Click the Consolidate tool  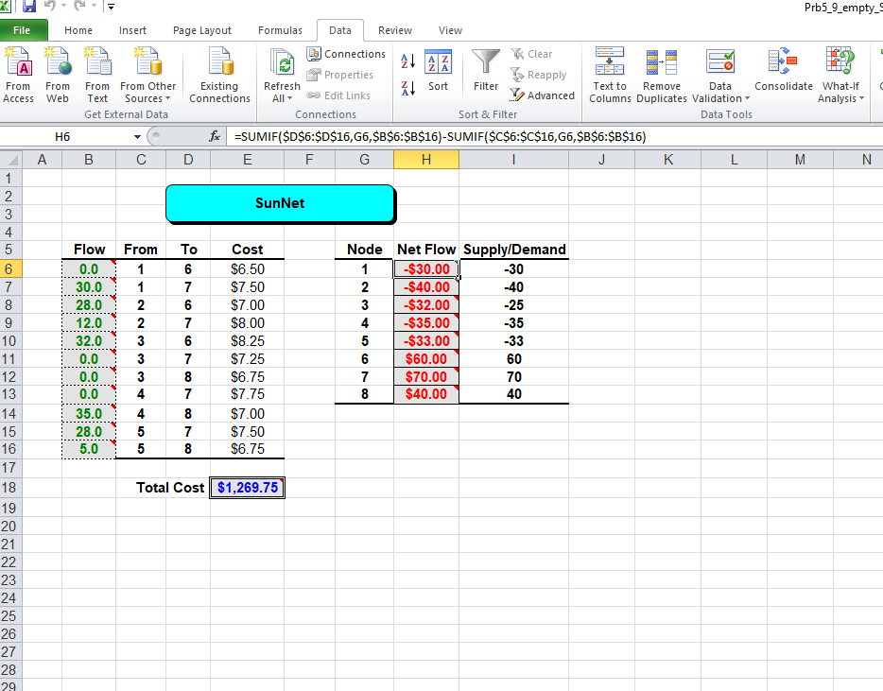784,70
